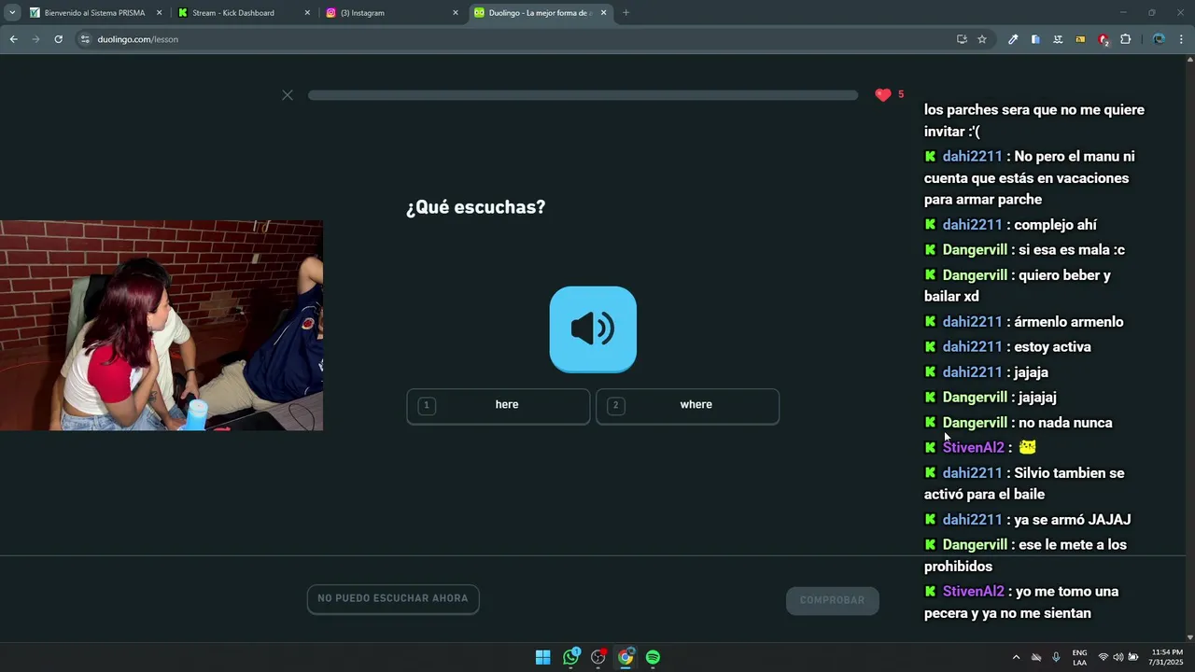This screenshot has width=1195, height=672.
Task: Select the answer option "here"
Action: [x=498, y=406]
